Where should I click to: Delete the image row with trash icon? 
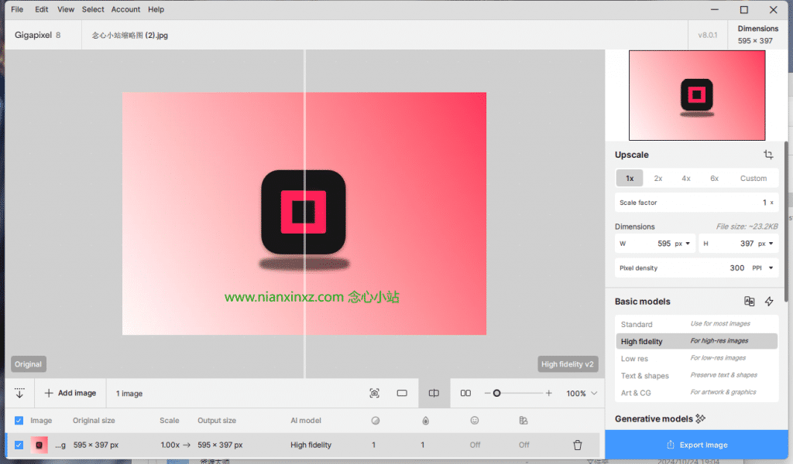(578, 445)
